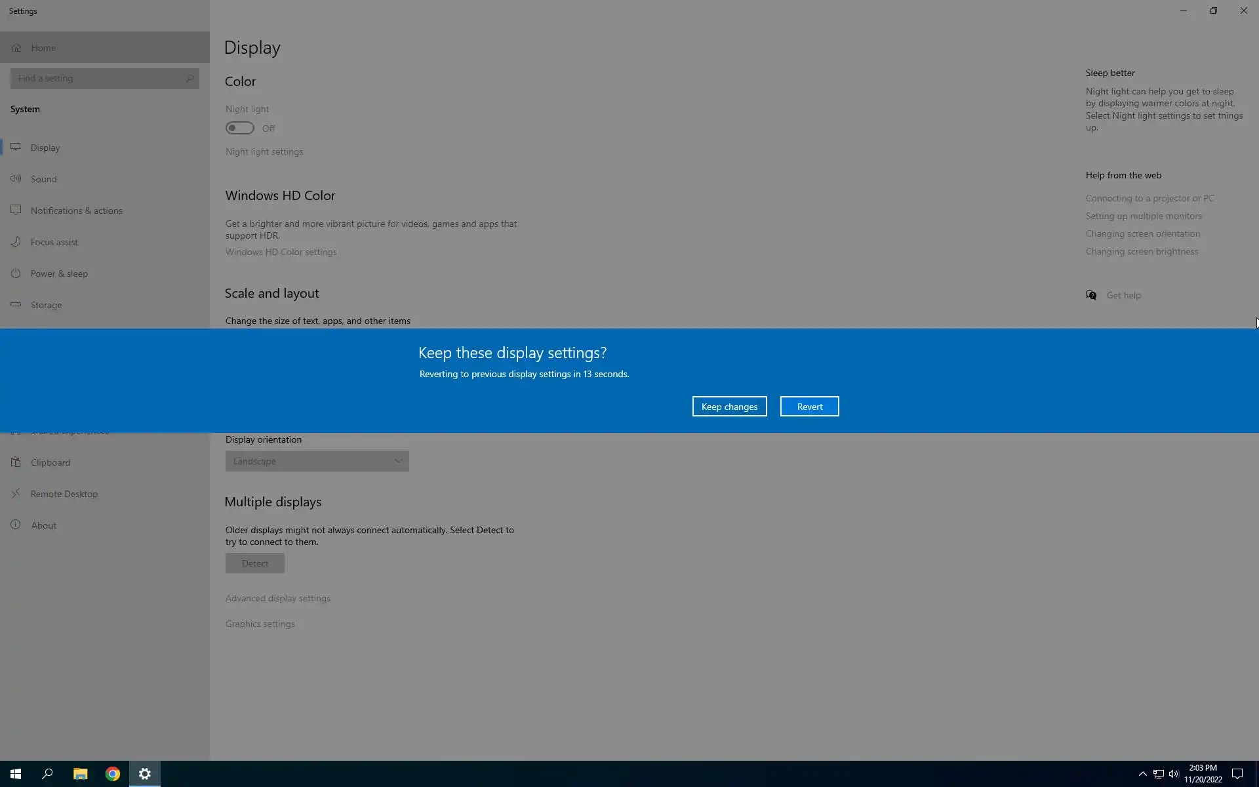Viewport: 1259px width, 787px height.
Task: Open Night light settings link
Action: tap(264, 151)
